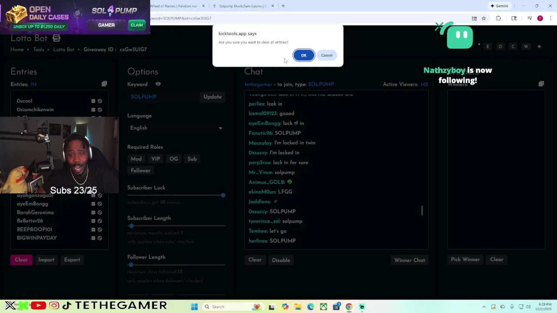Toggle the Sub required role
This screenshot has width=557, height=313.
[x=192, y=159]
